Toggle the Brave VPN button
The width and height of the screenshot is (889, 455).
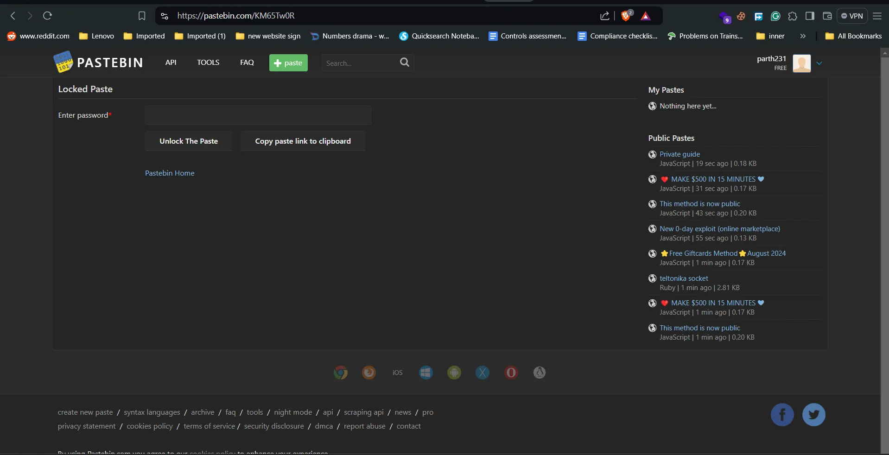click(x=852, y=16)
